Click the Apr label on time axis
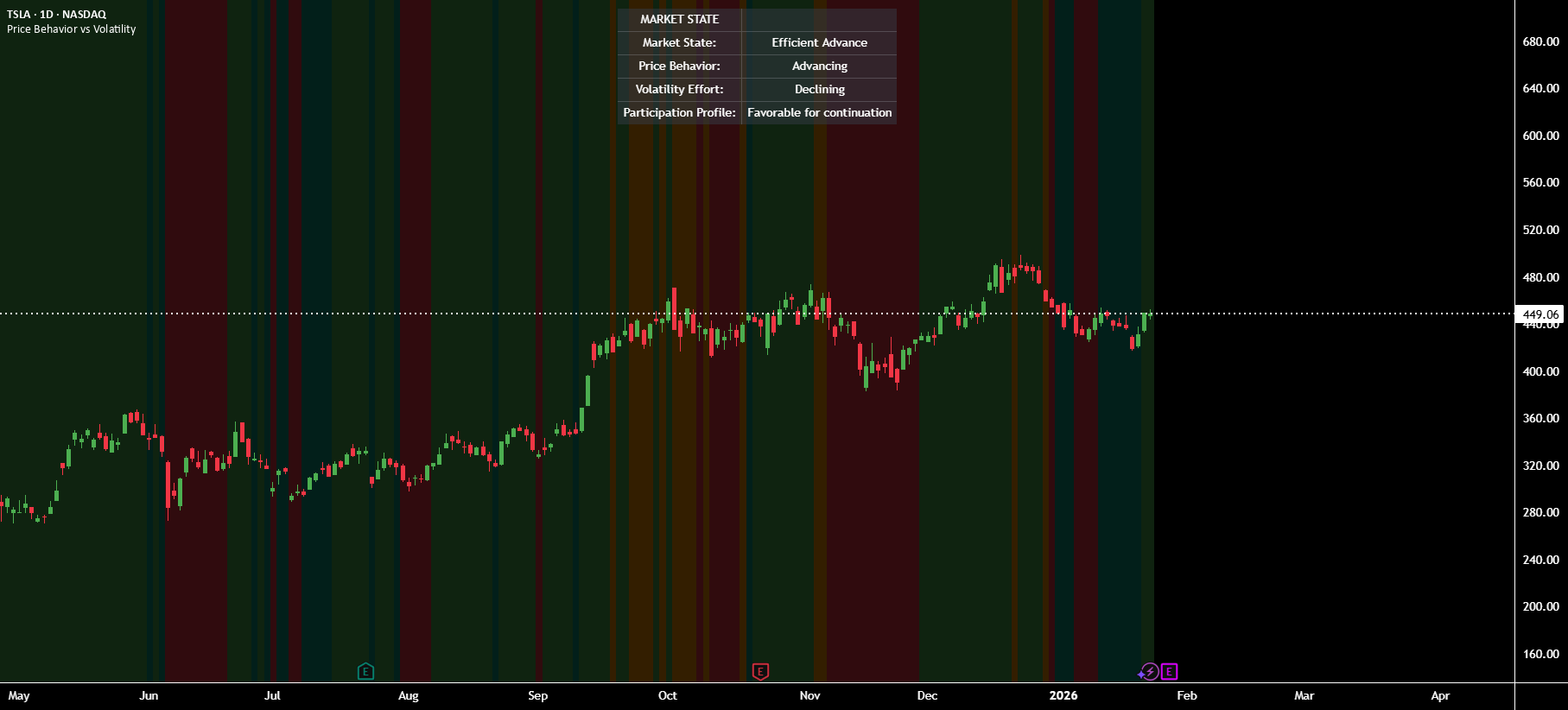Image resolution: width=1568 pixels, height=710 pixels. tap(1440, 695)
